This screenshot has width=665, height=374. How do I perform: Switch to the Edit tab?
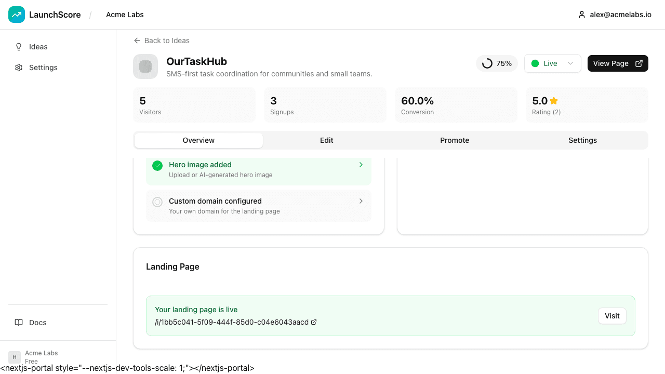point(326,140)
